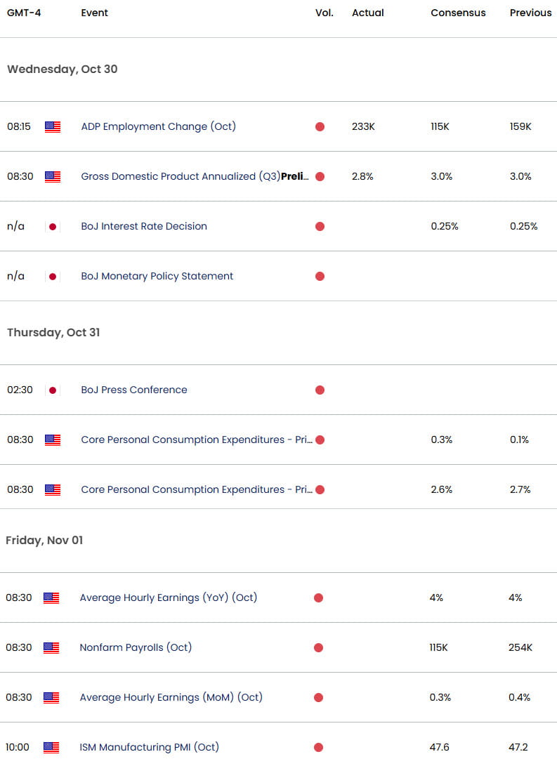
Task: Toggle the volatility marker for Nonfarm Payrolls
Action: point(320,647)
